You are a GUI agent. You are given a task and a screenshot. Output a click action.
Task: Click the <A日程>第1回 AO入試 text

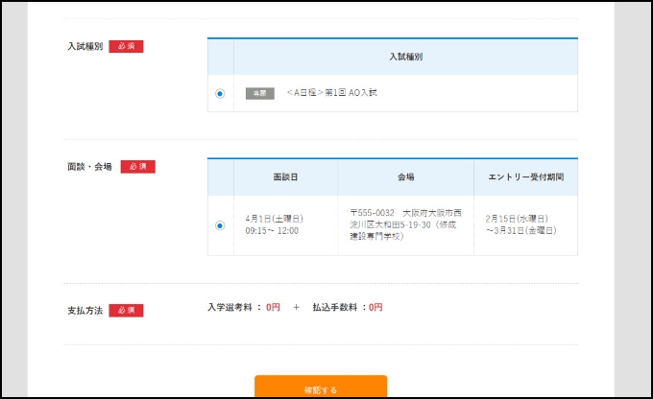click(x=332, y=93)
